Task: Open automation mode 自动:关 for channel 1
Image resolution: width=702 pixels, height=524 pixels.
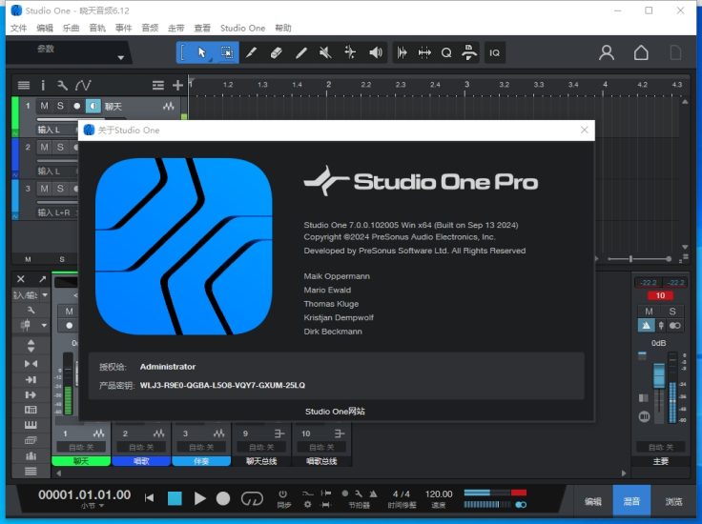Action: (x=81, y=447)
